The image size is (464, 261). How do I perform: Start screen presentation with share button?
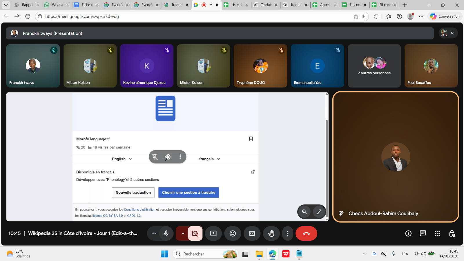(x=213, y=233)
